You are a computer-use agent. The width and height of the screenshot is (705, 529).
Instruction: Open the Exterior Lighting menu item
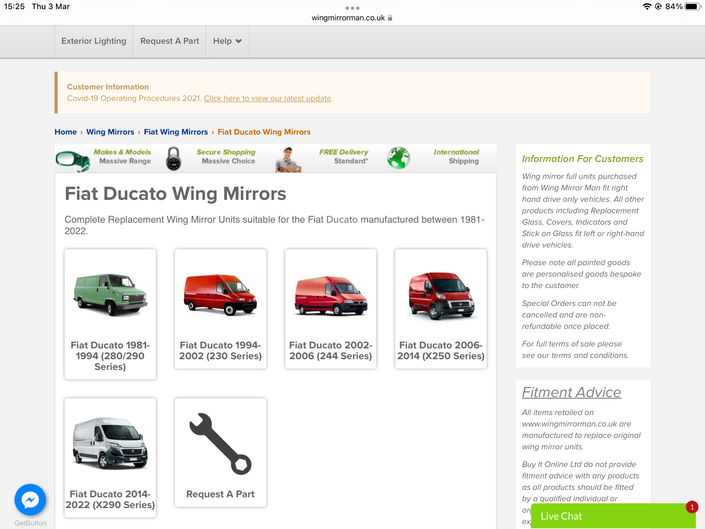coord(94,41)
